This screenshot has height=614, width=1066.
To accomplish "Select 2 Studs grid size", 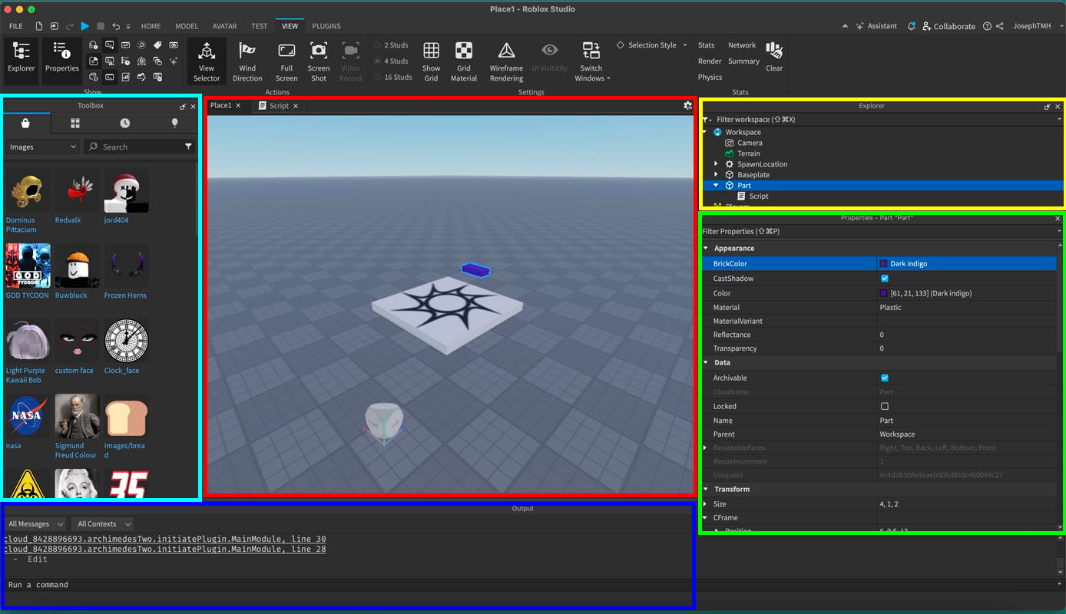I will click(392, 45).
